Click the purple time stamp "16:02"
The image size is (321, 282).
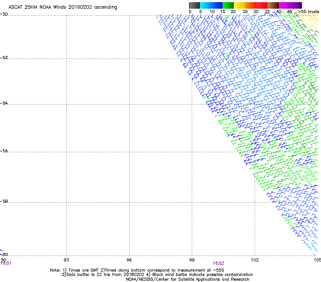click(218, 263)
